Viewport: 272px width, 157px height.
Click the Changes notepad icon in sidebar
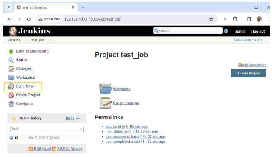point(11,69)
